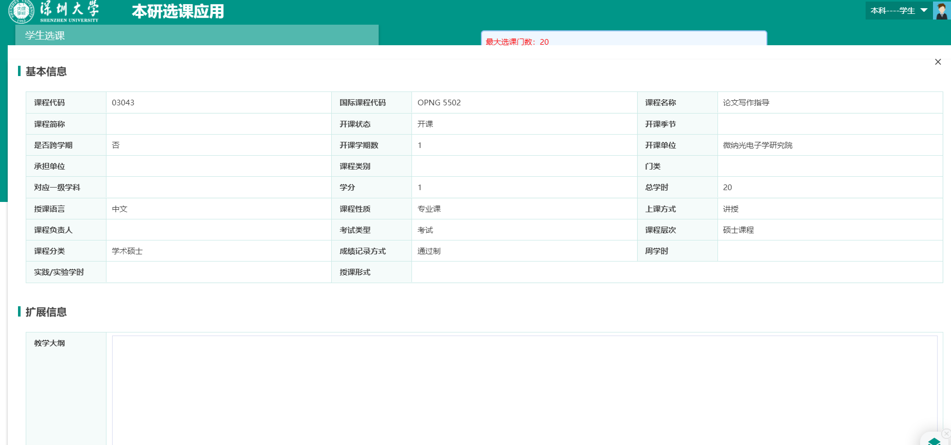Click the 基本信息 section heading
This screenshot has height=445, width=951.
click(x=46, y=71)
